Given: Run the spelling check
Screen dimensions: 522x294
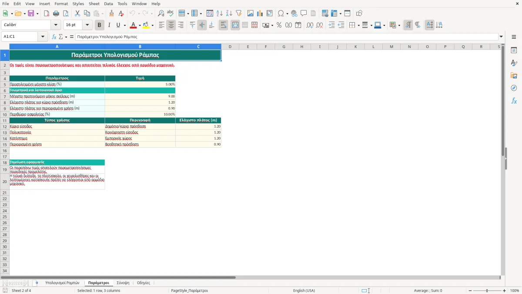Looking at the screenshot, I should click(x=171, y=14).
